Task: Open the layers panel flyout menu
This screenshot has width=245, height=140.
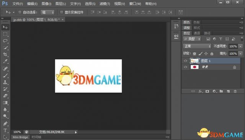Action: pyautogui.click(x=241, y=33)
